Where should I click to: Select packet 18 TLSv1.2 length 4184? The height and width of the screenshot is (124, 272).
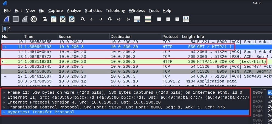(137, 81)
